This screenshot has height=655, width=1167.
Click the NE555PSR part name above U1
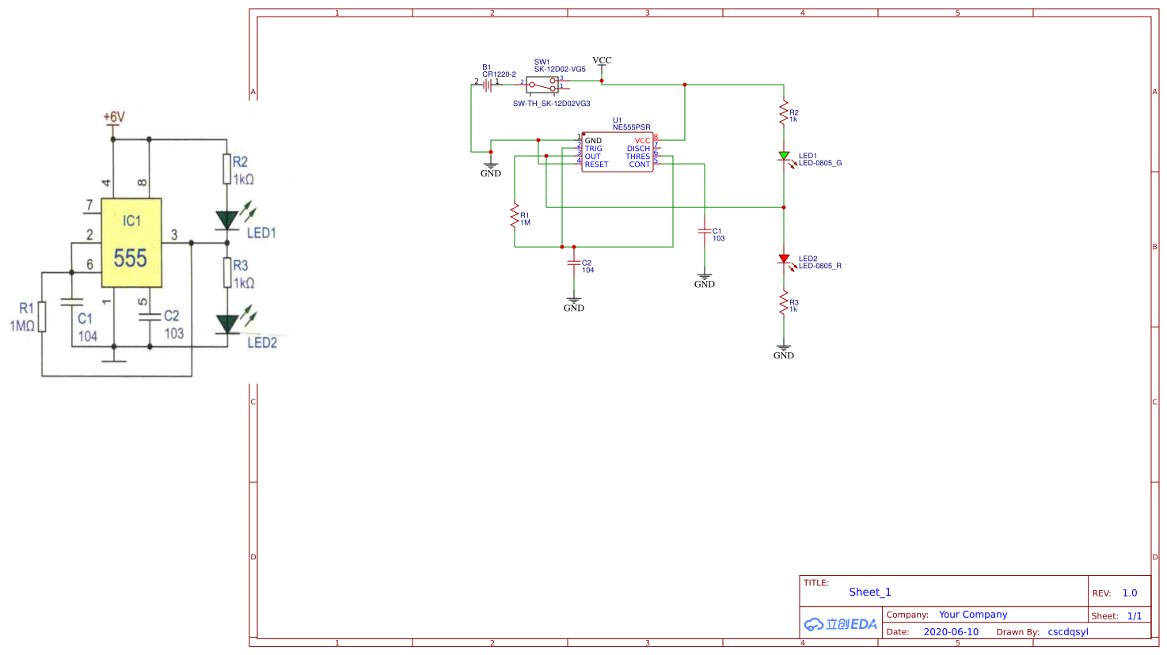click(x=632, y=127)
